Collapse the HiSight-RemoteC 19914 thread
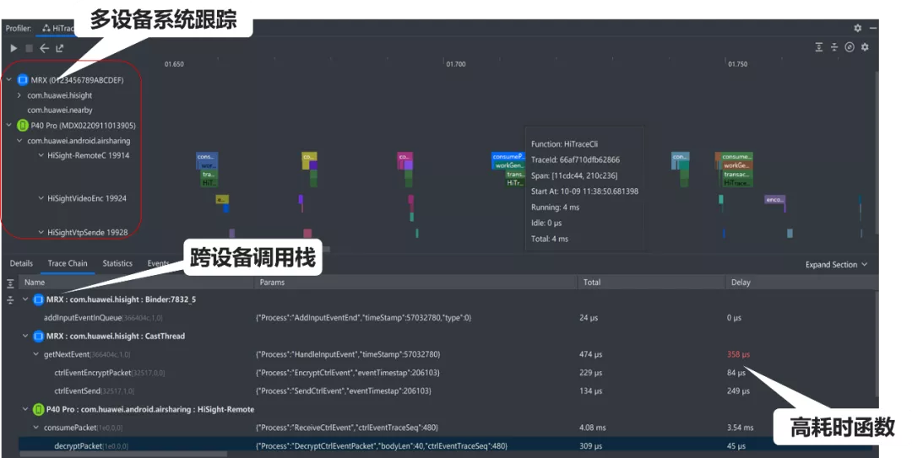 [41, 155]
